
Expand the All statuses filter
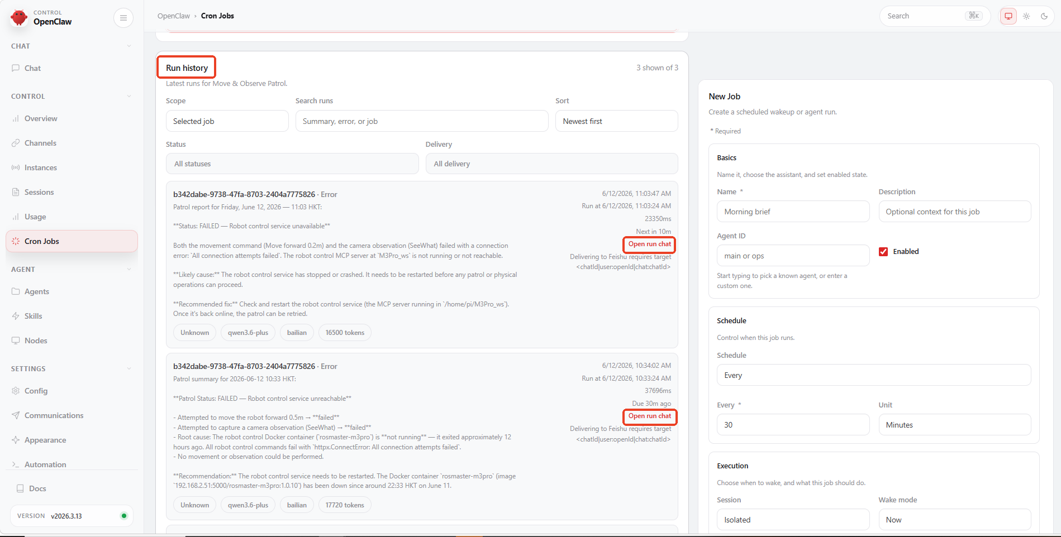click(292, 164)
